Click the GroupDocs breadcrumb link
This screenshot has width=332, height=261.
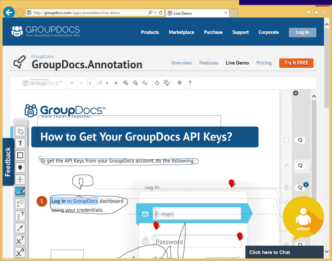(42, 57)
